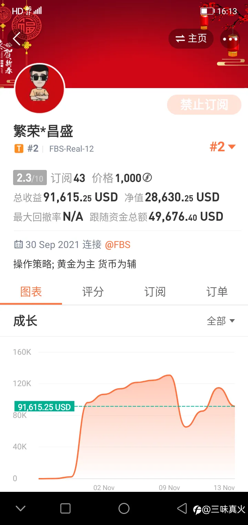Tap the Android recent apps square
Image resolution: width=248 pixels, height=525 pixels.
[x=65, y=508]
